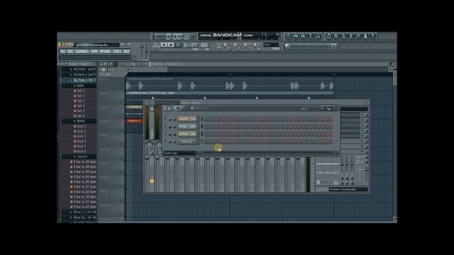
Task: Show the Mixer via toolbar icon
Action: click(318, 36)
